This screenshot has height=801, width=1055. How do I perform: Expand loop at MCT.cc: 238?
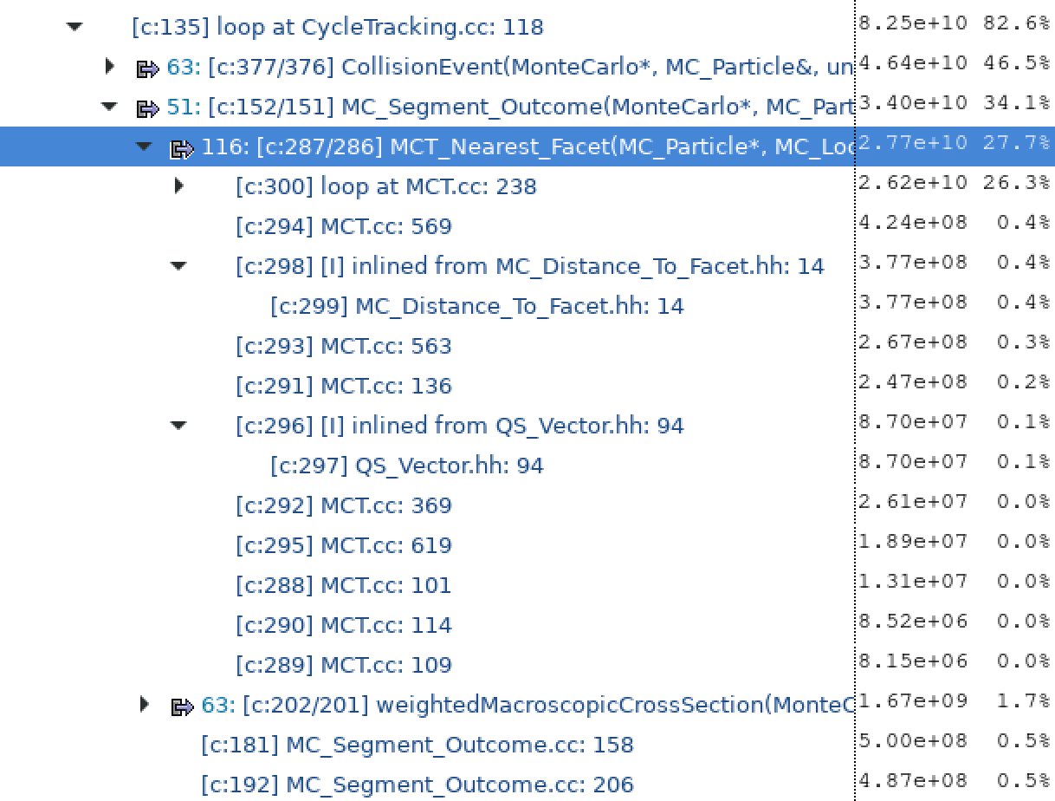coord(178,186)
